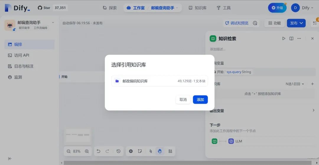This screenshot has height=165, width=319.
Task: Click 调试和预览 button
Action: click(x=237, y=23)
